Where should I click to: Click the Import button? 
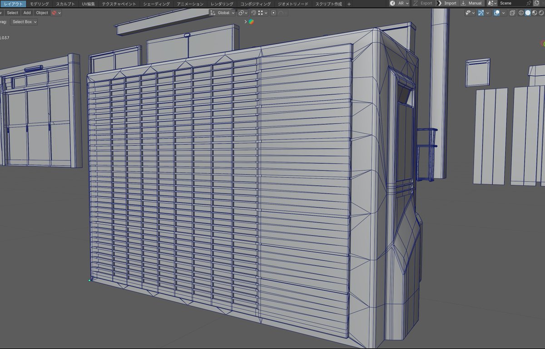pos(446,3)
